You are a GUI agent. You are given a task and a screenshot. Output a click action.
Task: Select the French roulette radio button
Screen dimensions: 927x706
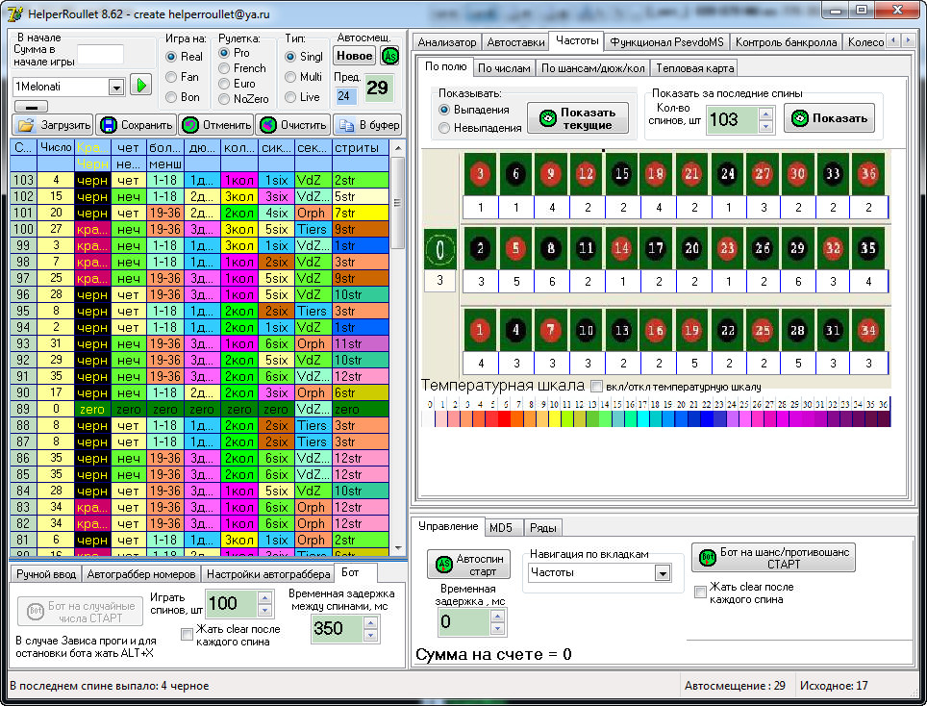[x=225, y=68]
